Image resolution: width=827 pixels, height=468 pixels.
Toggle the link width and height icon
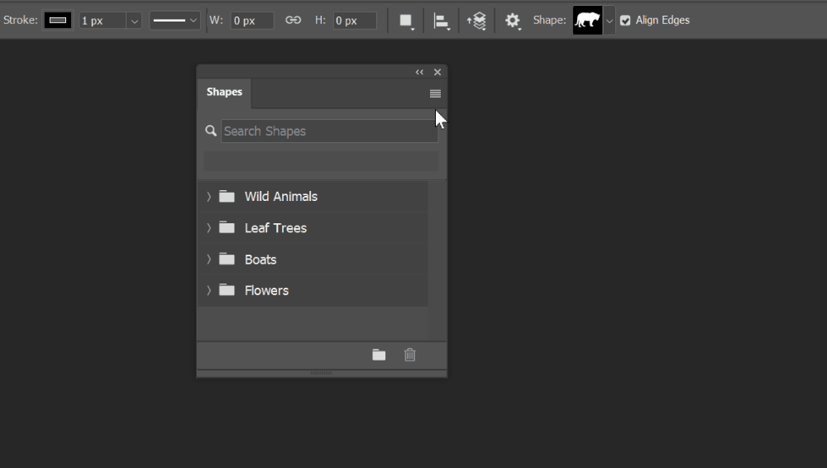(294, 20)
